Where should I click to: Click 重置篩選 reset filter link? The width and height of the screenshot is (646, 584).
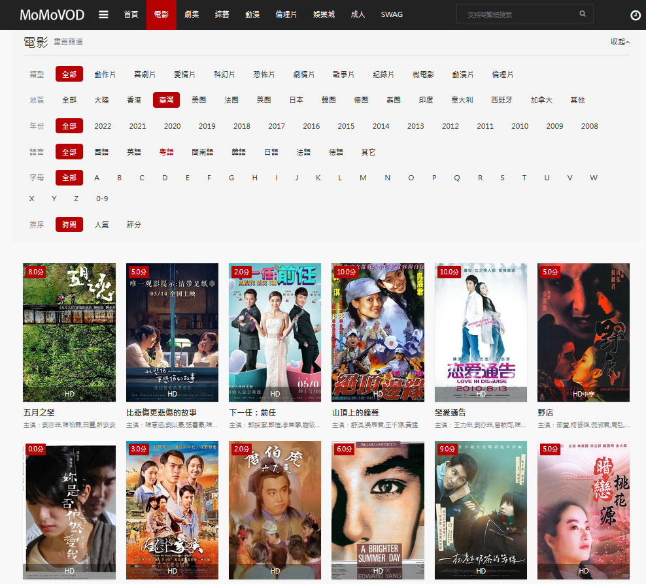[x=68, y=42]
